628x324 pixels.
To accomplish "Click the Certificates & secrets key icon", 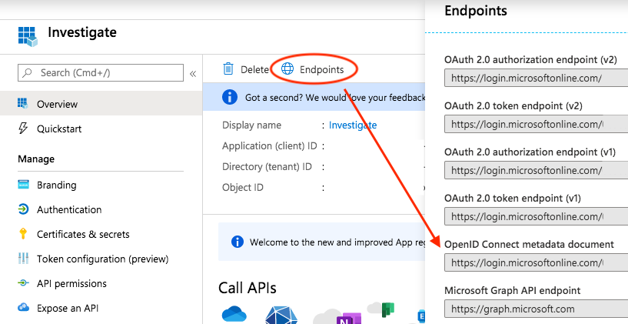I will coord(22,234).
